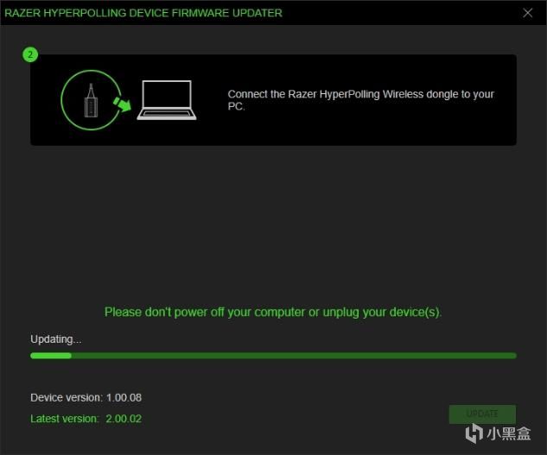Click the updating progress bar
This screenshot has width=547, height=455.
(273, 356)
